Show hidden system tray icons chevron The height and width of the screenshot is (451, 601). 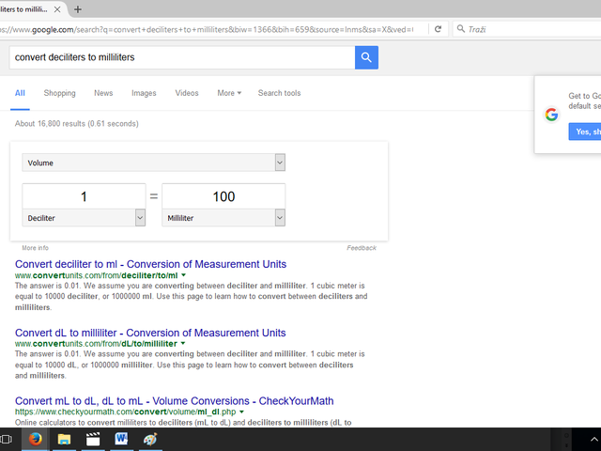pos(593,440)
